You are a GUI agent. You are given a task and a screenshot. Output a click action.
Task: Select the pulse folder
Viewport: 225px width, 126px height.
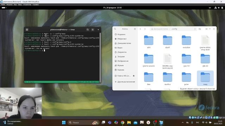[186, 79]
